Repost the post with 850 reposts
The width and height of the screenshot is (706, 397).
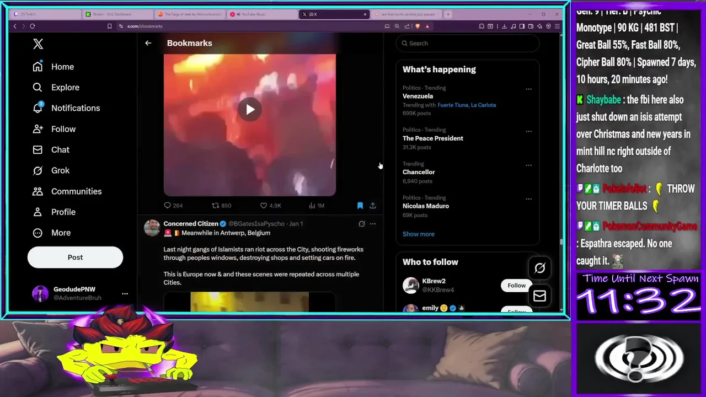click(x=222, y=206)
